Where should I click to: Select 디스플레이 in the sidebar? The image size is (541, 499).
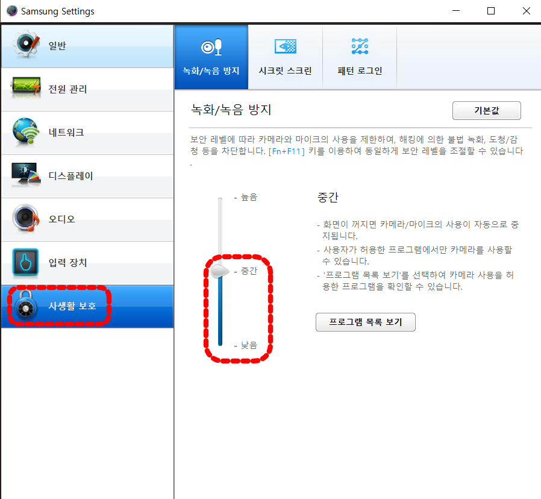click(87, 177)
